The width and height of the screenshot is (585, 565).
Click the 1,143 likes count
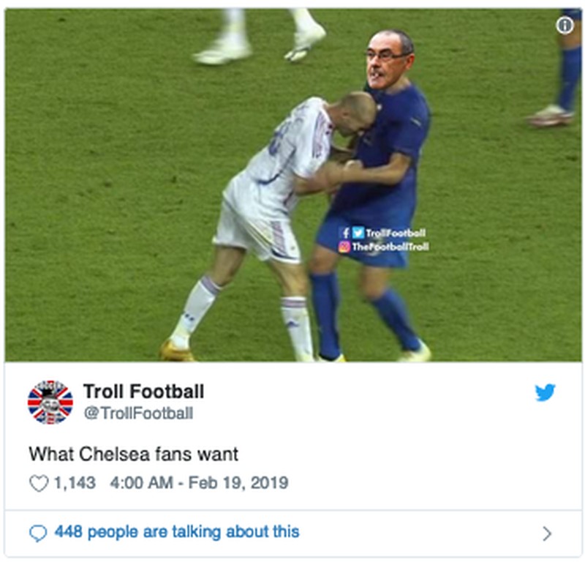(75, 482)
